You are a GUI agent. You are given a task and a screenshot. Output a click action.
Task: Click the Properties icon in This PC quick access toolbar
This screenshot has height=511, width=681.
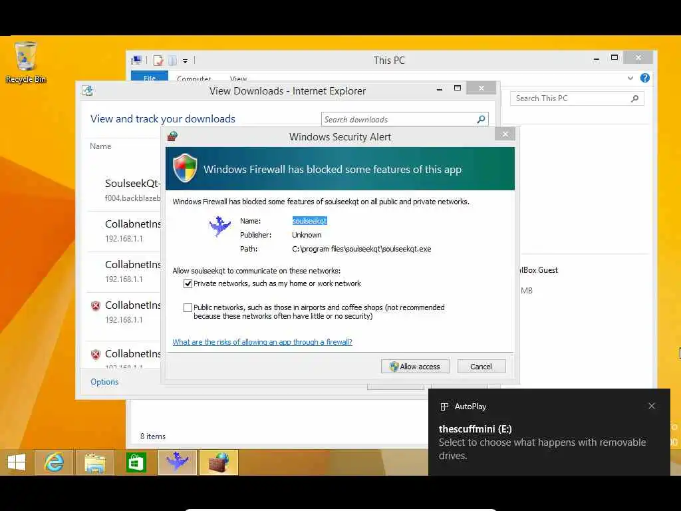click(x=158, y=61)
